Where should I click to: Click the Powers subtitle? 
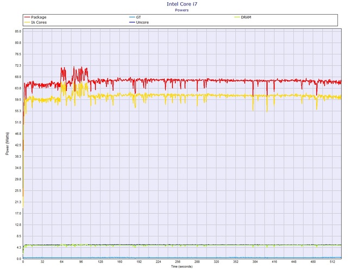point(182,10)
